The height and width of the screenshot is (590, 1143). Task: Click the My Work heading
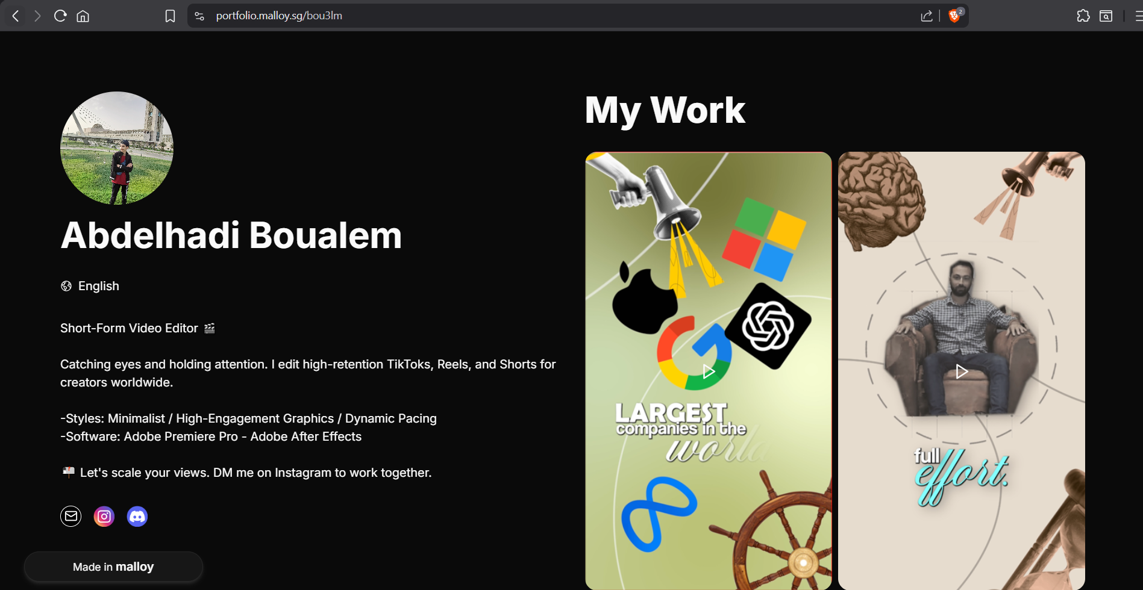[x=665, y=110]
